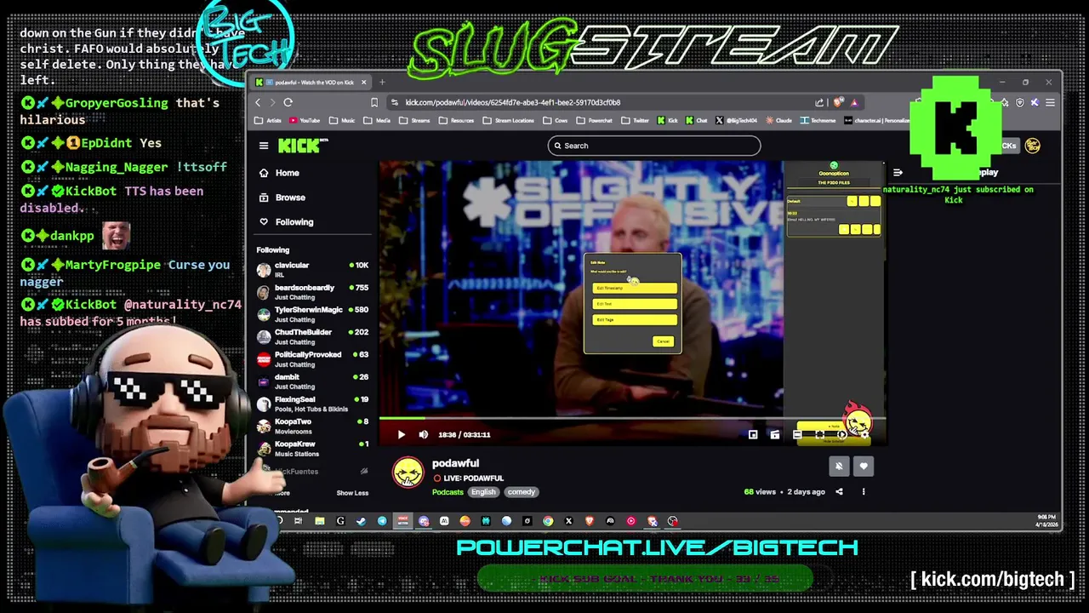1089x613 pixels.
Task: Click LIVE: PODAWFUL indicator
Action: coord(469,478)
